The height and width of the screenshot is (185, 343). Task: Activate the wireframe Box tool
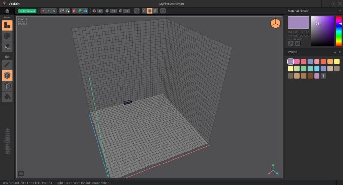point(7,86)
